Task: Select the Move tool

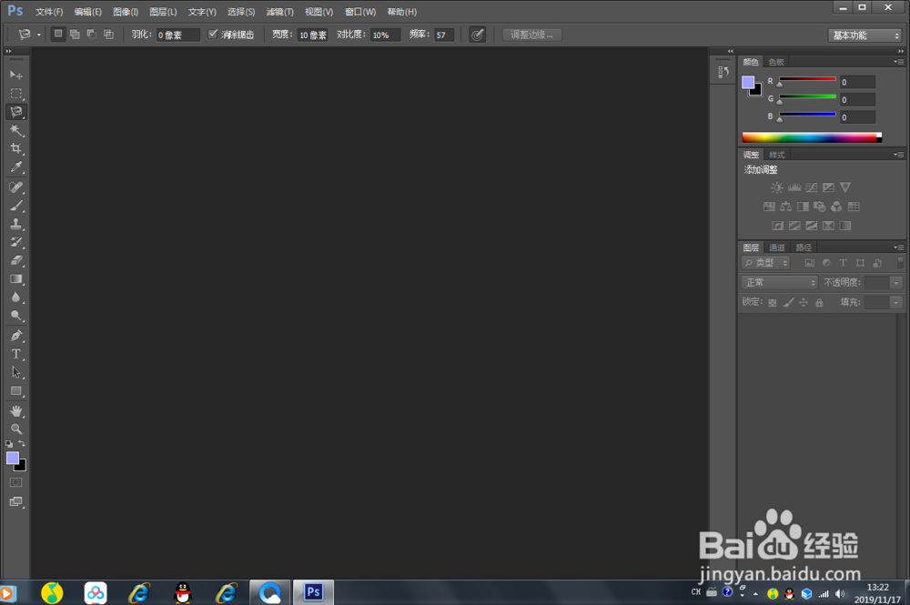Action: (15, 76)
